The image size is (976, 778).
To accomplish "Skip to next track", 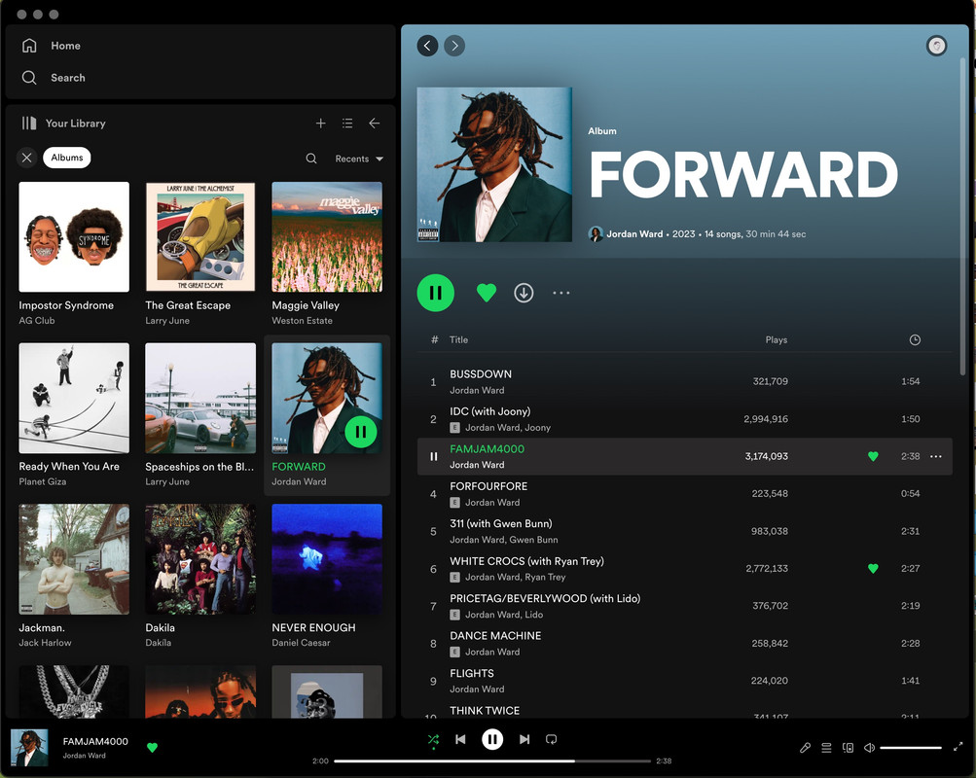I will 524,739.
